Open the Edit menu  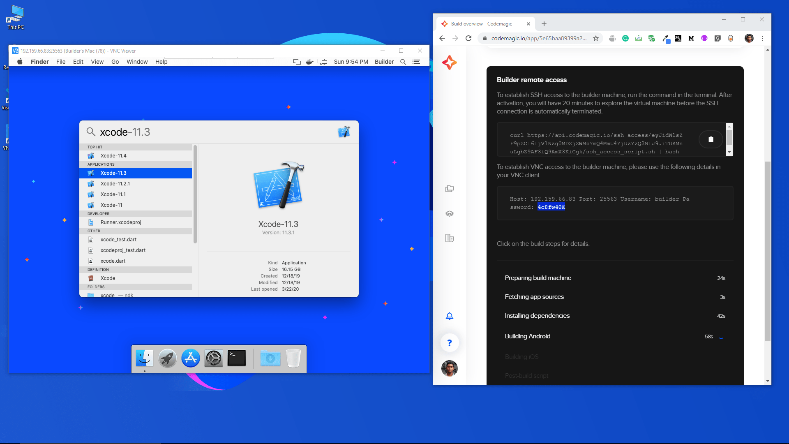click(78, 62)
